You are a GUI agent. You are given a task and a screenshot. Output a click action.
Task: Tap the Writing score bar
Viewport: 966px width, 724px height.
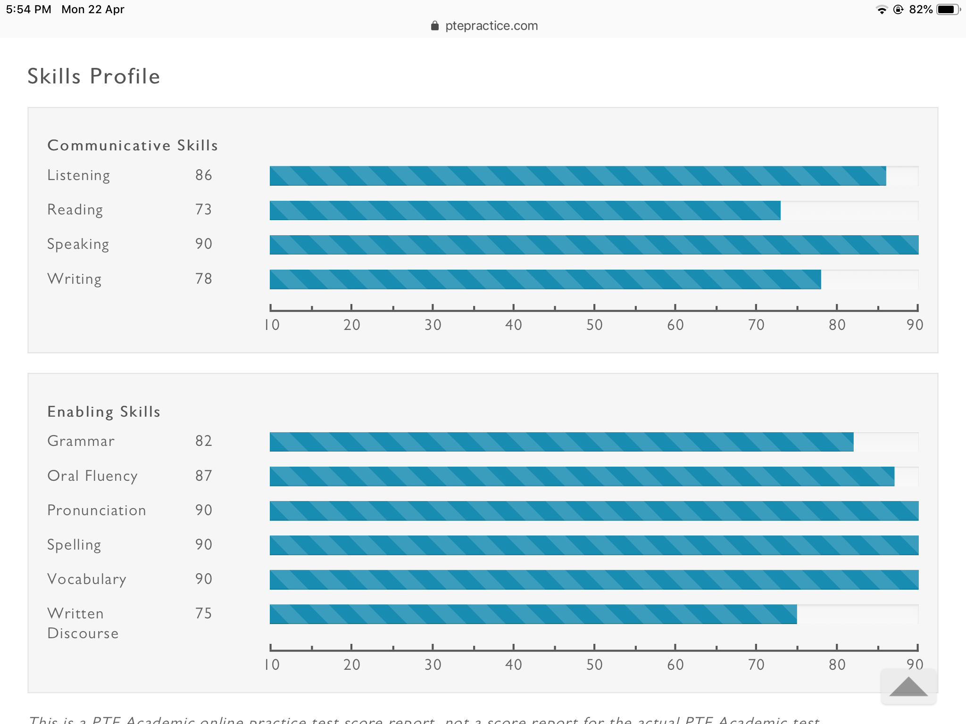(545, 279)
